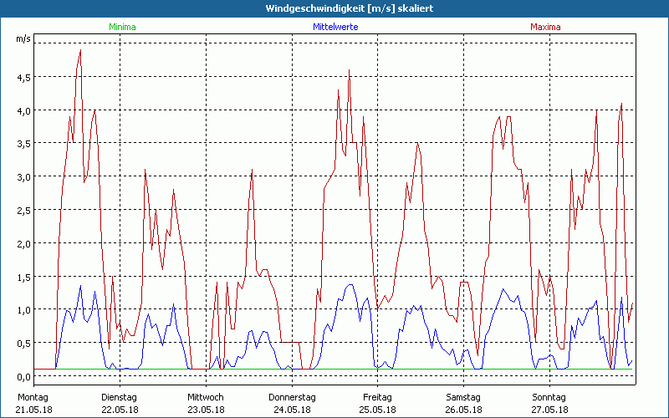
Task: Click the m/s unit label
Action: [23, 38]
